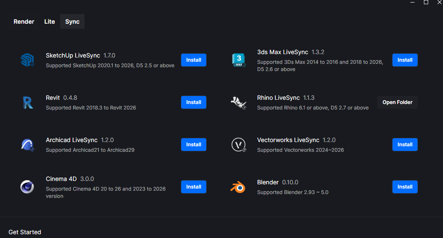Click the Rhino LiveSync logo icon
The height and width of the screenshot is (238, 443).
(238, 102)
